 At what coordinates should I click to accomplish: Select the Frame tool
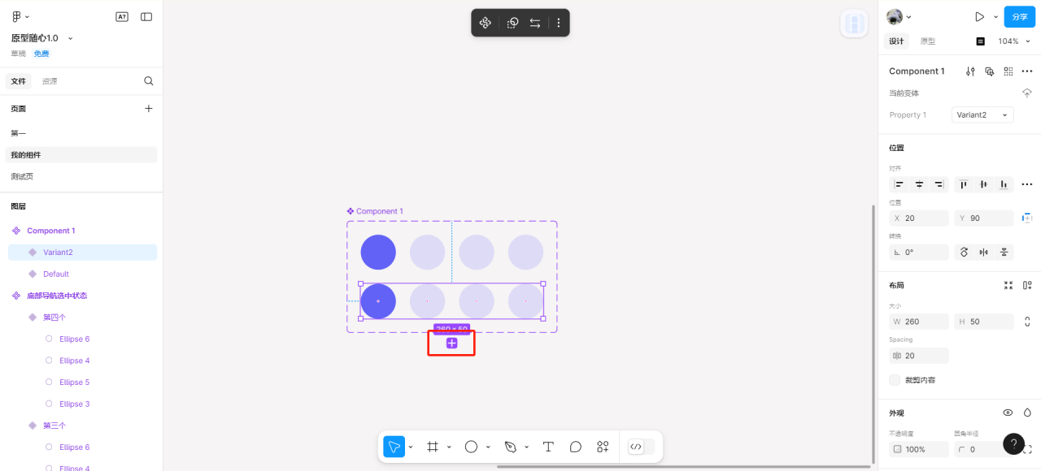pyautogui.click(x=433, y=447)
